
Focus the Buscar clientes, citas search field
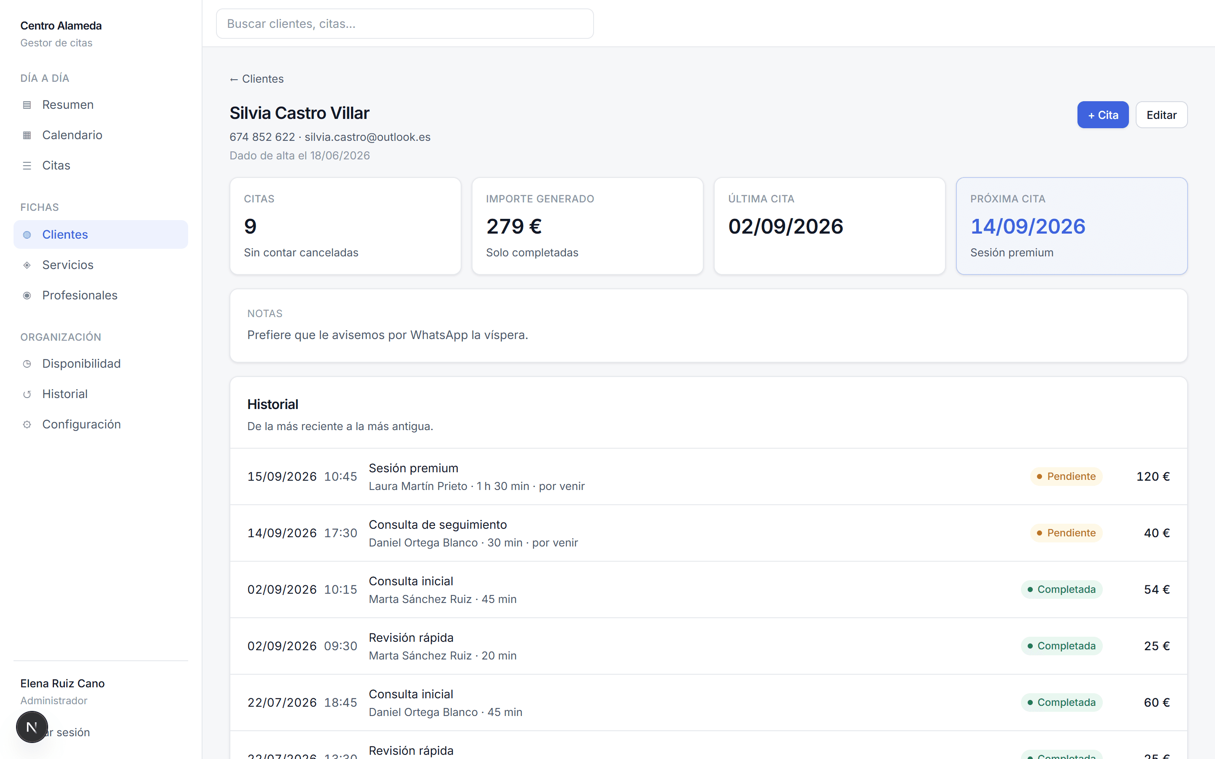[405, 24]
